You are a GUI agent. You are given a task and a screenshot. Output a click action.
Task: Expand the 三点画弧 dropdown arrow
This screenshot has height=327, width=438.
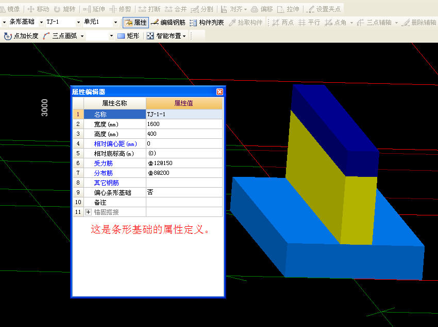[82, 36]
